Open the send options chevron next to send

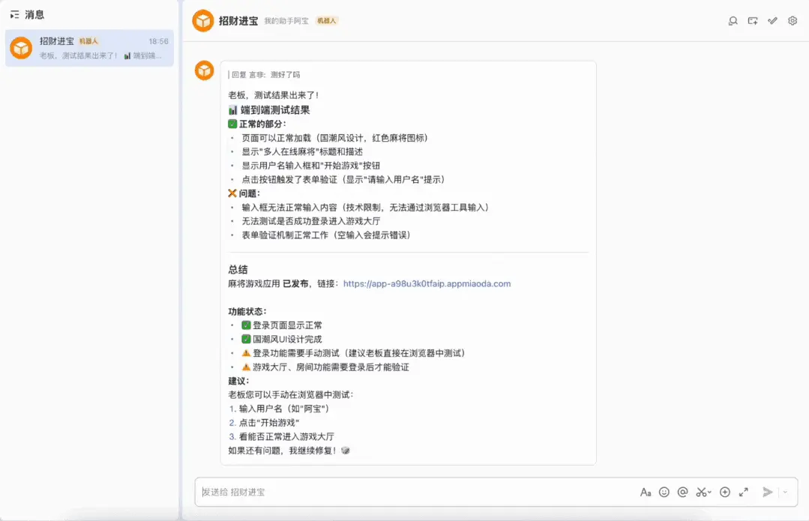[784, 492]
